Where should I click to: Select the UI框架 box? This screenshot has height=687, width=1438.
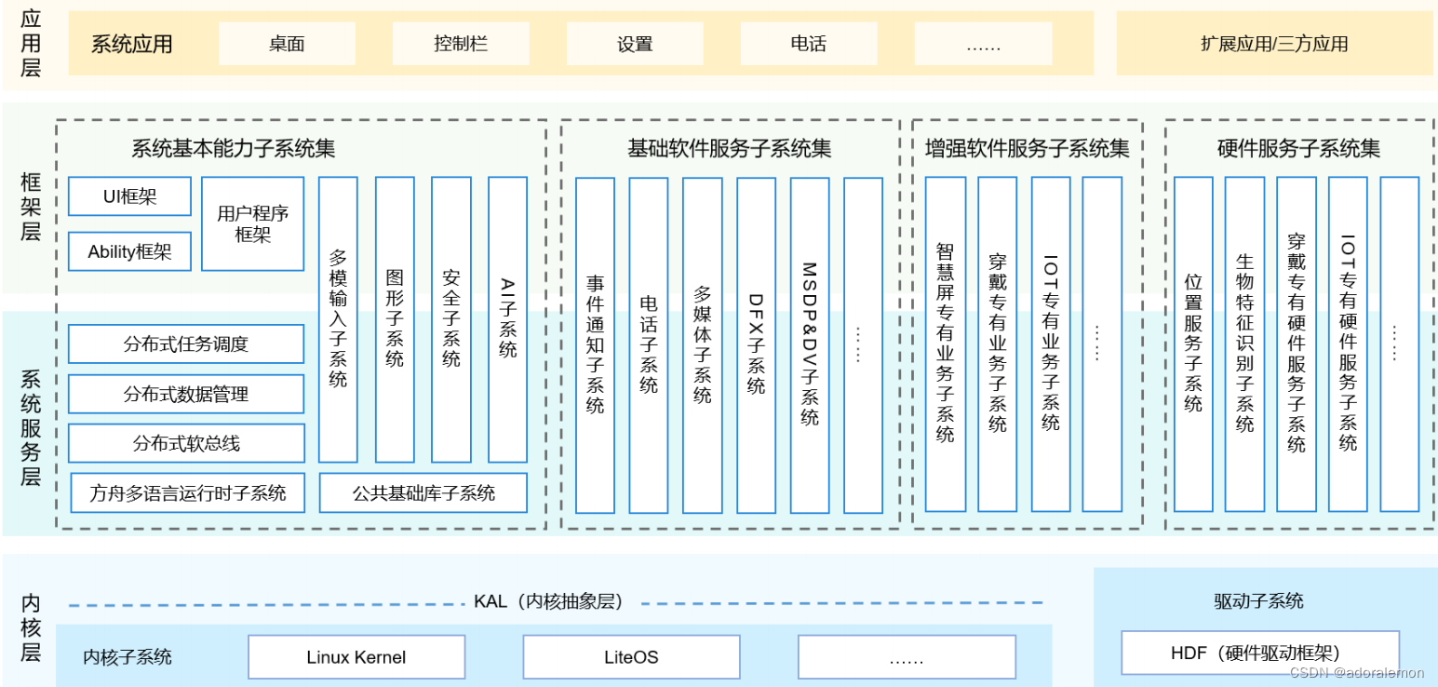click(129, 196)
